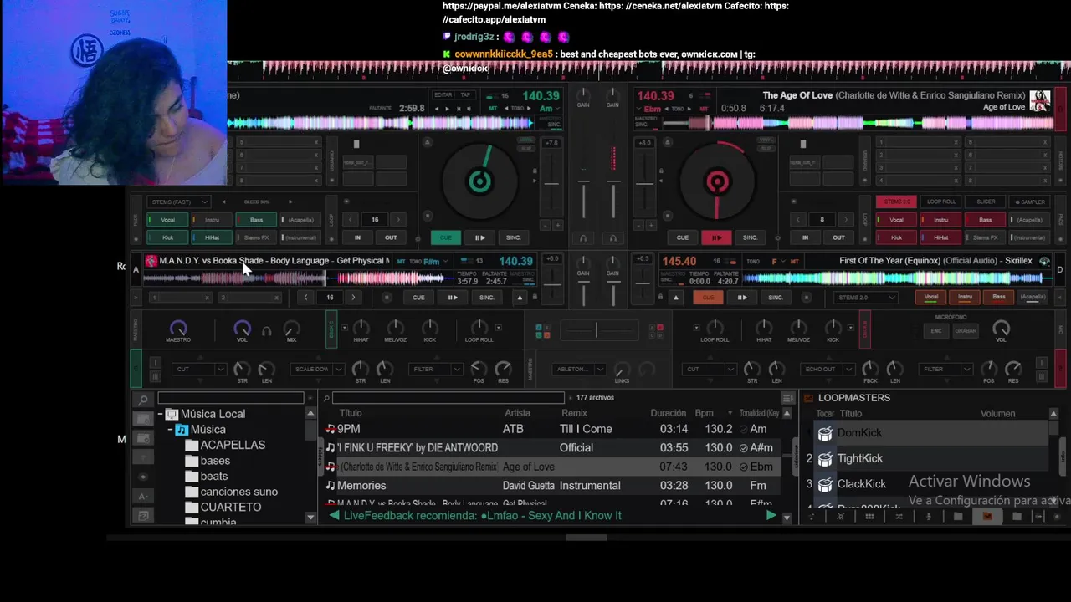Click play/pause on The Age Of Love deck
This screenshot has height=602, width=1071.
[716, 237]
